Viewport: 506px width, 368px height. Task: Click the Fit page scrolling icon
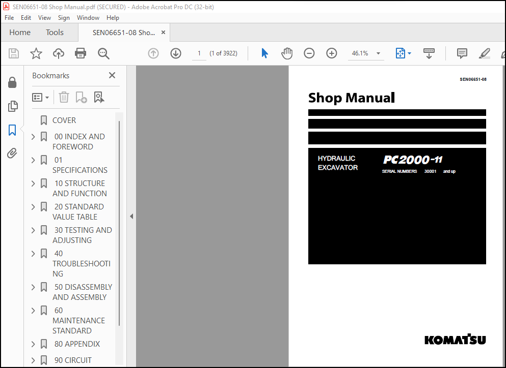400,53
